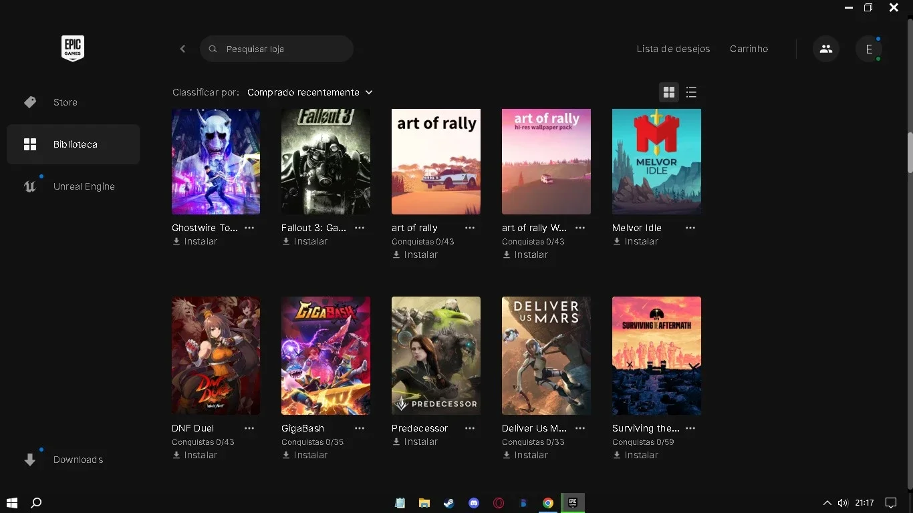Image resolution: width=913 pixels, height=513 pixels.
Task: Click the DNF Duel title text
Action: [192, 428]
